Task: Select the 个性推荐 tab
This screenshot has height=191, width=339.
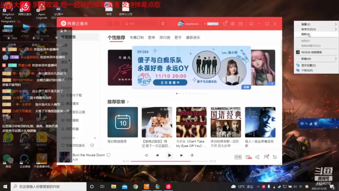Action: click(116, 38)
